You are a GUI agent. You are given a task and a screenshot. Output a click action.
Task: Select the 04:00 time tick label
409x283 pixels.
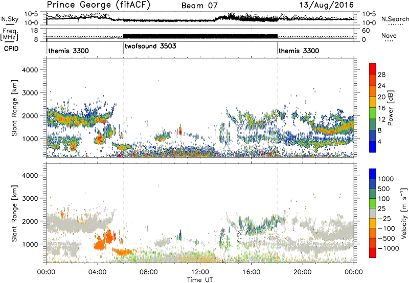(x=97, y=272)
